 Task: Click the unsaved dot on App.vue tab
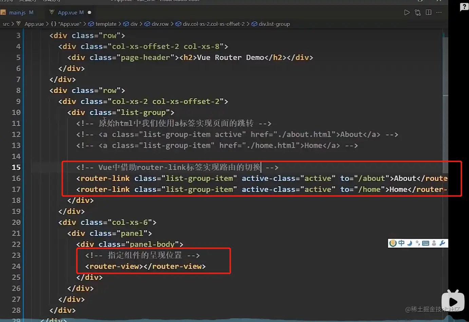point(90,13)
